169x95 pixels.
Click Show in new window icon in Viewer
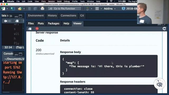[x=30, y=29]
